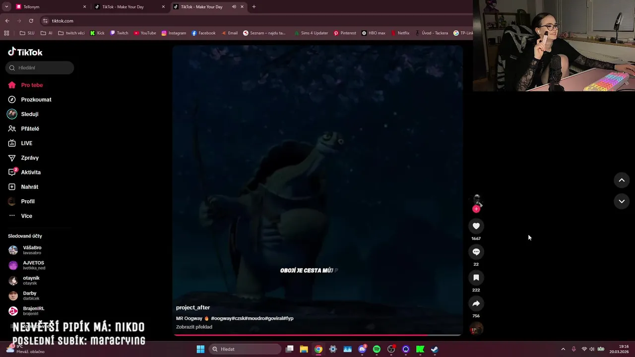Open the tab search dropdown
The width and height of the screenshot is (635, 357).
click(6, 7)
